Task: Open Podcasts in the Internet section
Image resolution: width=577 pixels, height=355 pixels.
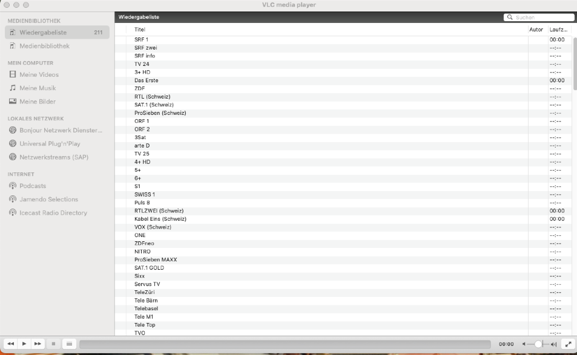Action: coord(57,186)
